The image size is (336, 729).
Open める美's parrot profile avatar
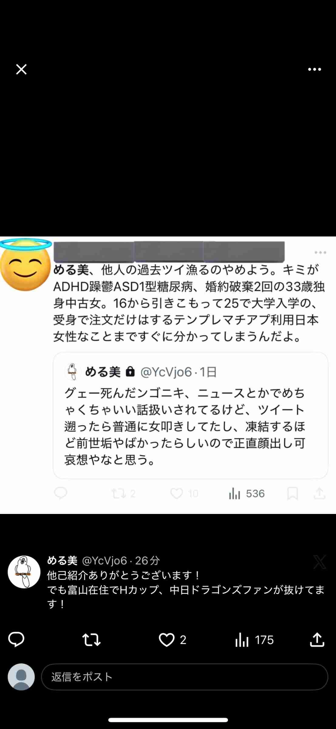[24, 572]
